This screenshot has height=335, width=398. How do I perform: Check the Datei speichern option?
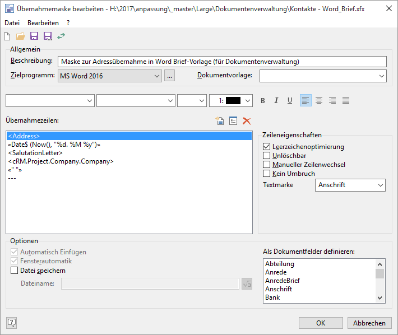[15, 271]
